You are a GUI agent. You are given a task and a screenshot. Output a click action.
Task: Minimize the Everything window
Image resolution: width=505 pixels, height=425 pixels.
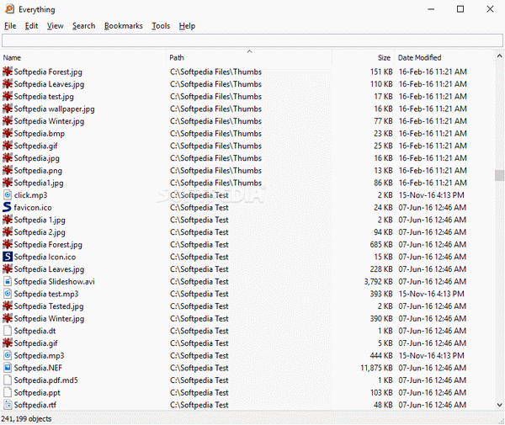431,9
